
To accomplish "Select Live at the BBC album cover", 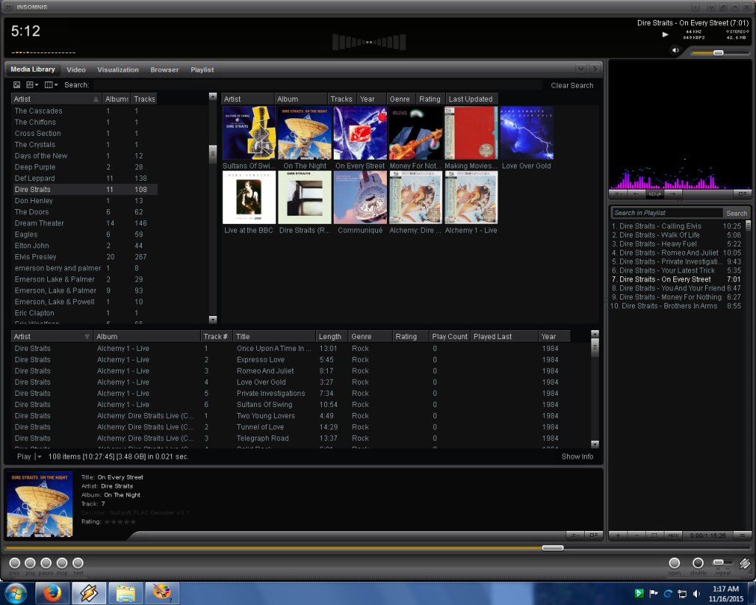I will pyautogui.click(x=249, y=197).
